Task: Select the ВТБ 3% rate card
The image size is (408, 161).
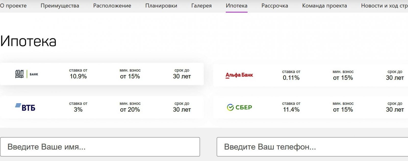Action: point(102,107)
